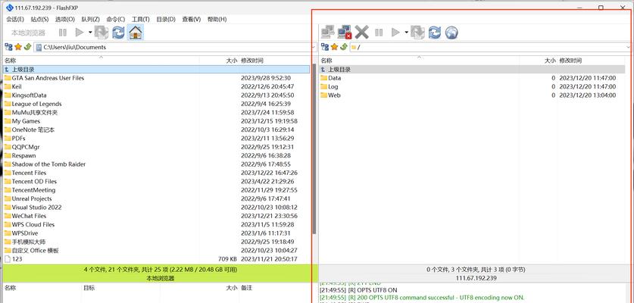Image resolution: width=634 pixels, height=303 pixels.
Task: Open the 工具(T) menu
Action: tap(140, 19)
